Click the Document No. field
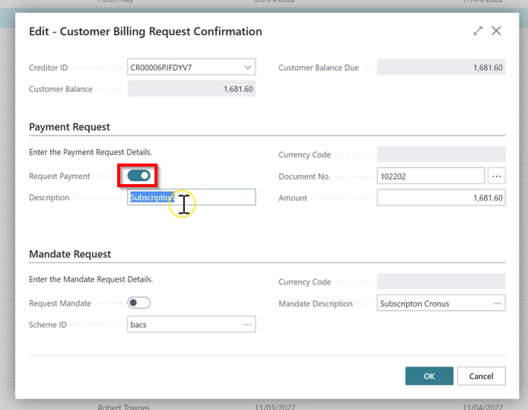The width and height of the screenshot is (528, 410). [430, 176]
